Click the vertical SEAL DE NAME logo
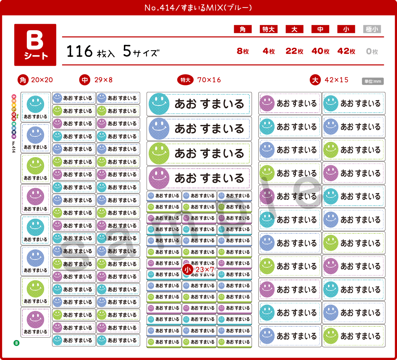Viewport: 397px width, 360px height. point(14,117)
